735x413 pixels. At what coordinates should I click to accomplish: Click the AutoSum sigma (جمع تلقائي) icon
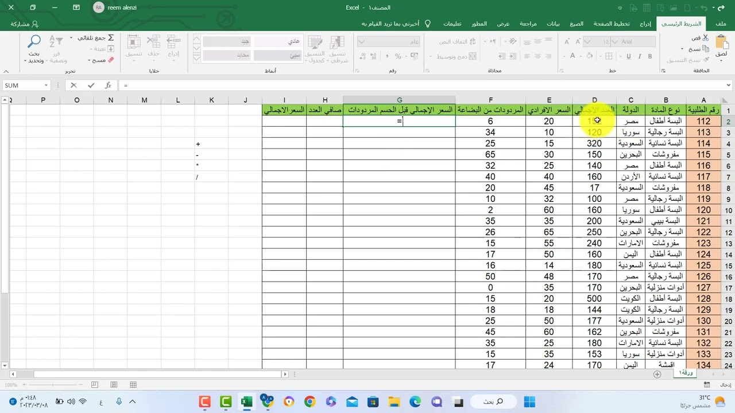[111, 38]
